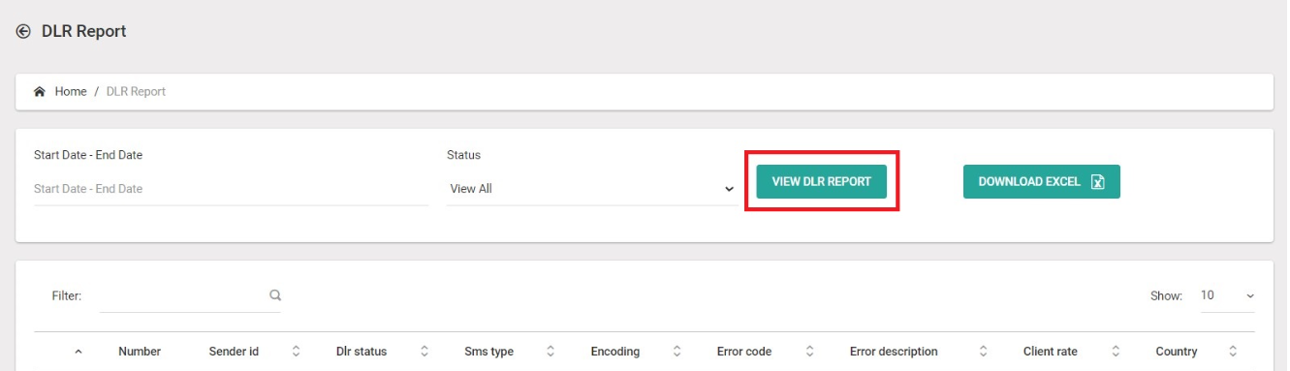Viewport: 1290px width, 371px height.
Task: Sort by Client rate column arrows
Action: point(1116,352)
